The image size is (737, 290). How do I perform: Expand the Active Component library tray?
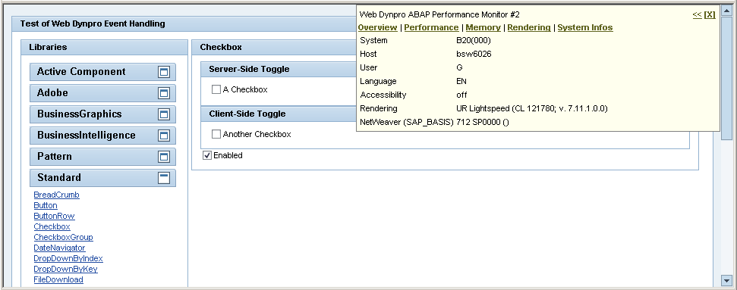[x=164, y=72]
